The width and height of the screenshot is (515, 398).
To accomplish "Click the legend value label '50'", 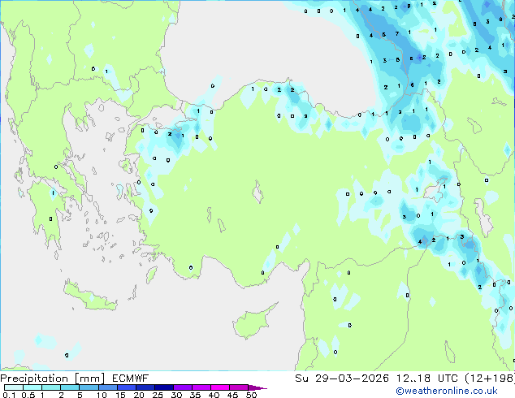I will pyautogui.click(x=251, y=395).
